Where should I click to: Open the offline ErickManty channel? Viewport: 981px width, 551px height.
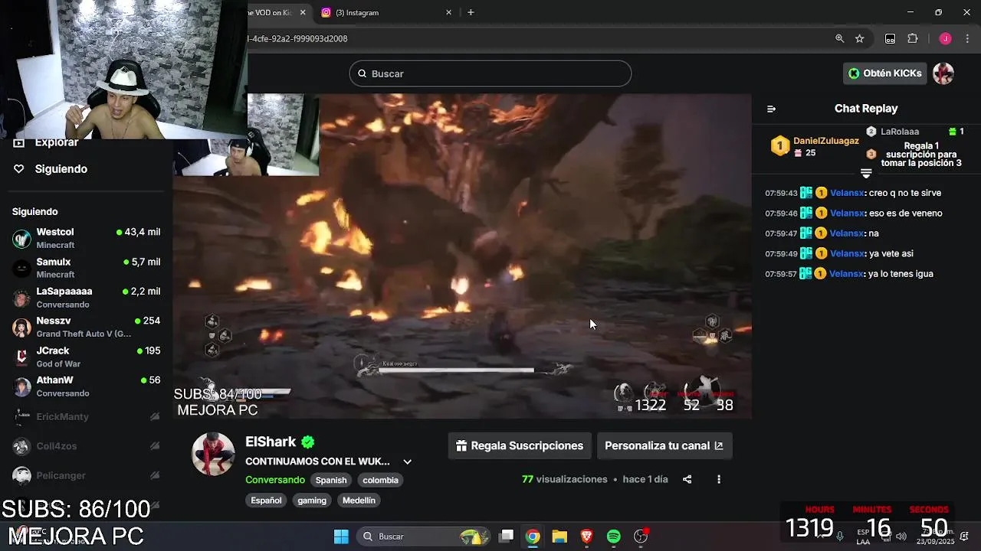(87, 416)
